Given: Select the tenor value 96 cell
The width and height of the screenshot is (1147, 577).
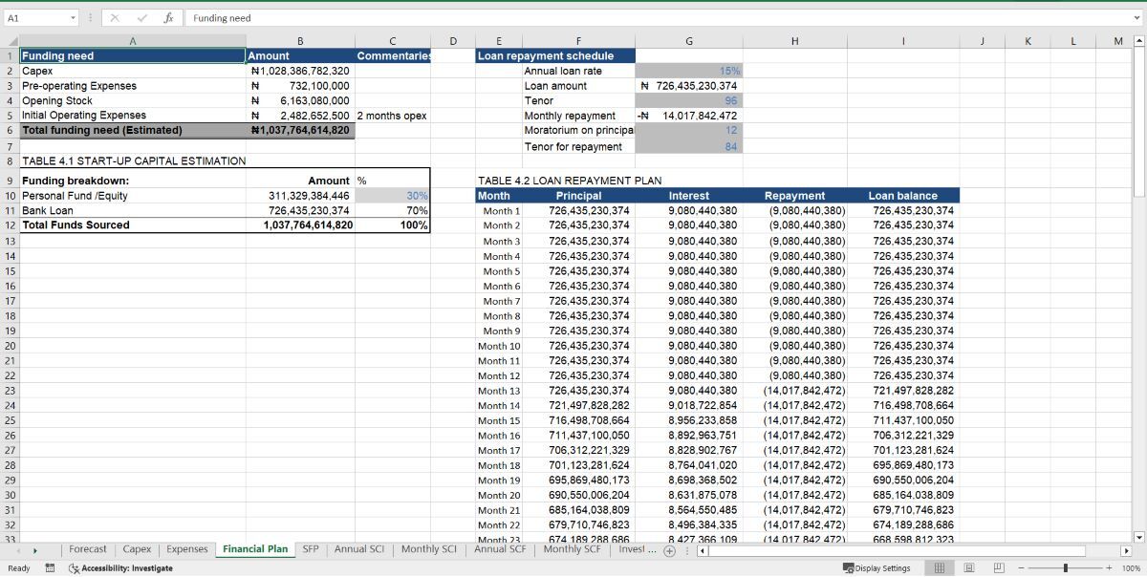Looking at the screenshot, I should click(689, 100).
